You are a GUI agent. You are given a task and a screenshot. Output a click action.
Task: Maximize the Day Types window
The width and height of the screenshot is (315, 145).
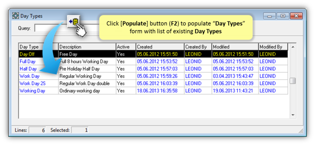click(x=283, y=16)
